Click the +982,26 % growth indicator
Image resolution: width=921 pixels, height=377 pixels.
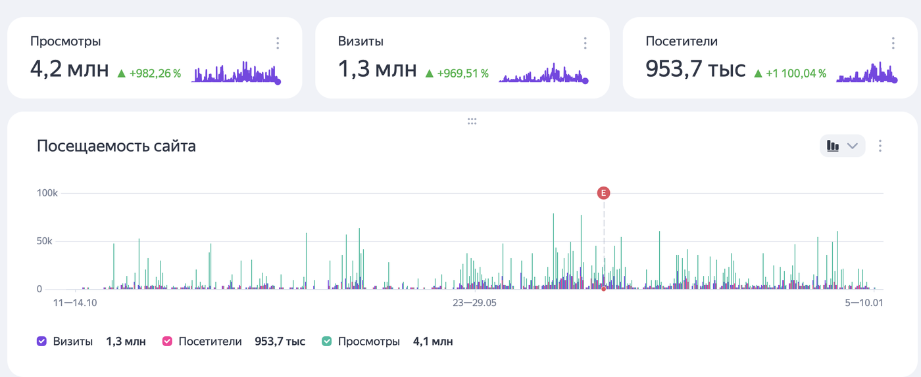149,74
